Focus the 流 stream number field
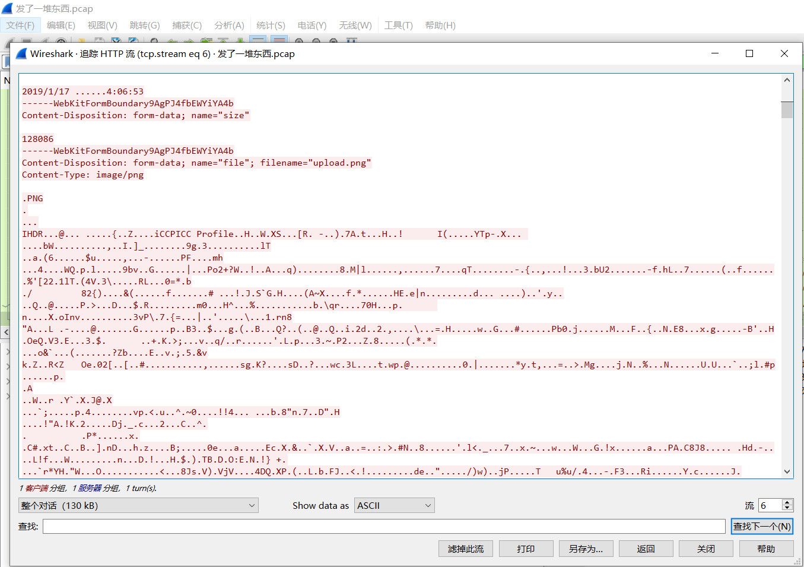This screenshot has height=567, width=804. [x=770, y=505]
